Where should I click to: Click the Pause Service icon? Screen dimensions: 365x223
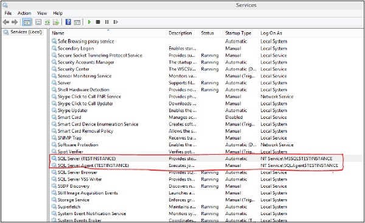coord(106,22)
